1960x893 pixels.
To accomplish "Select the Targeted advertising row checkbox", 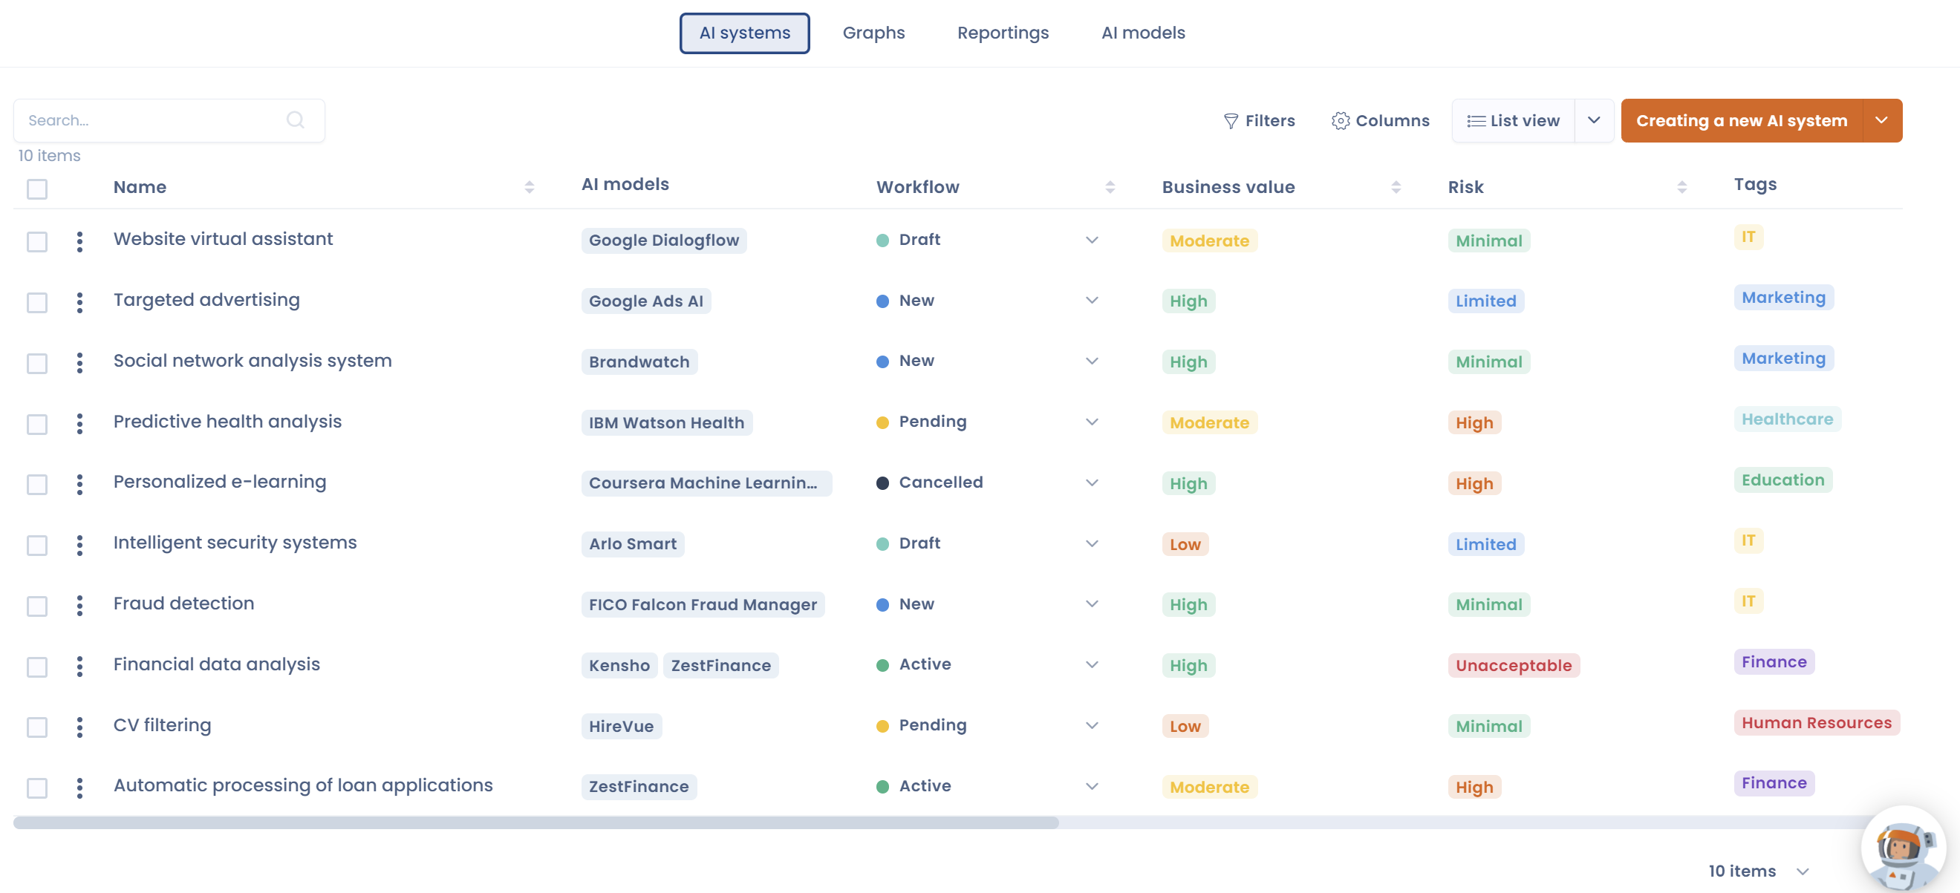I will (x=37, y=302).
